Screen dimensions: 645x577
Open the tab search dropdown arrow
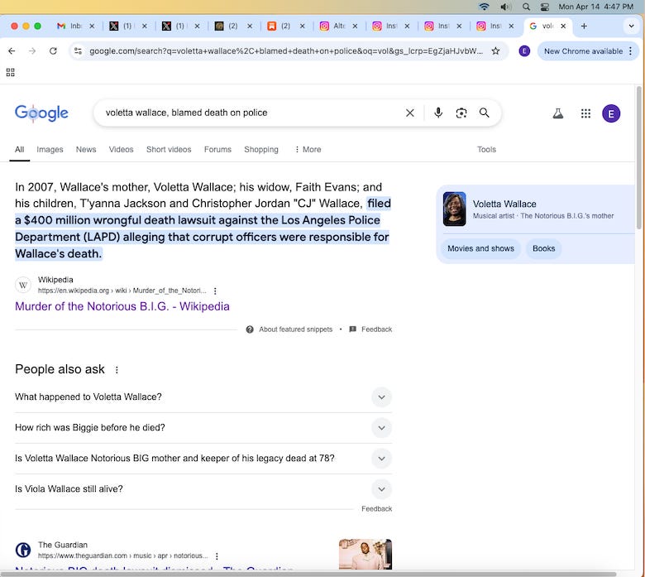coord(631,26)
